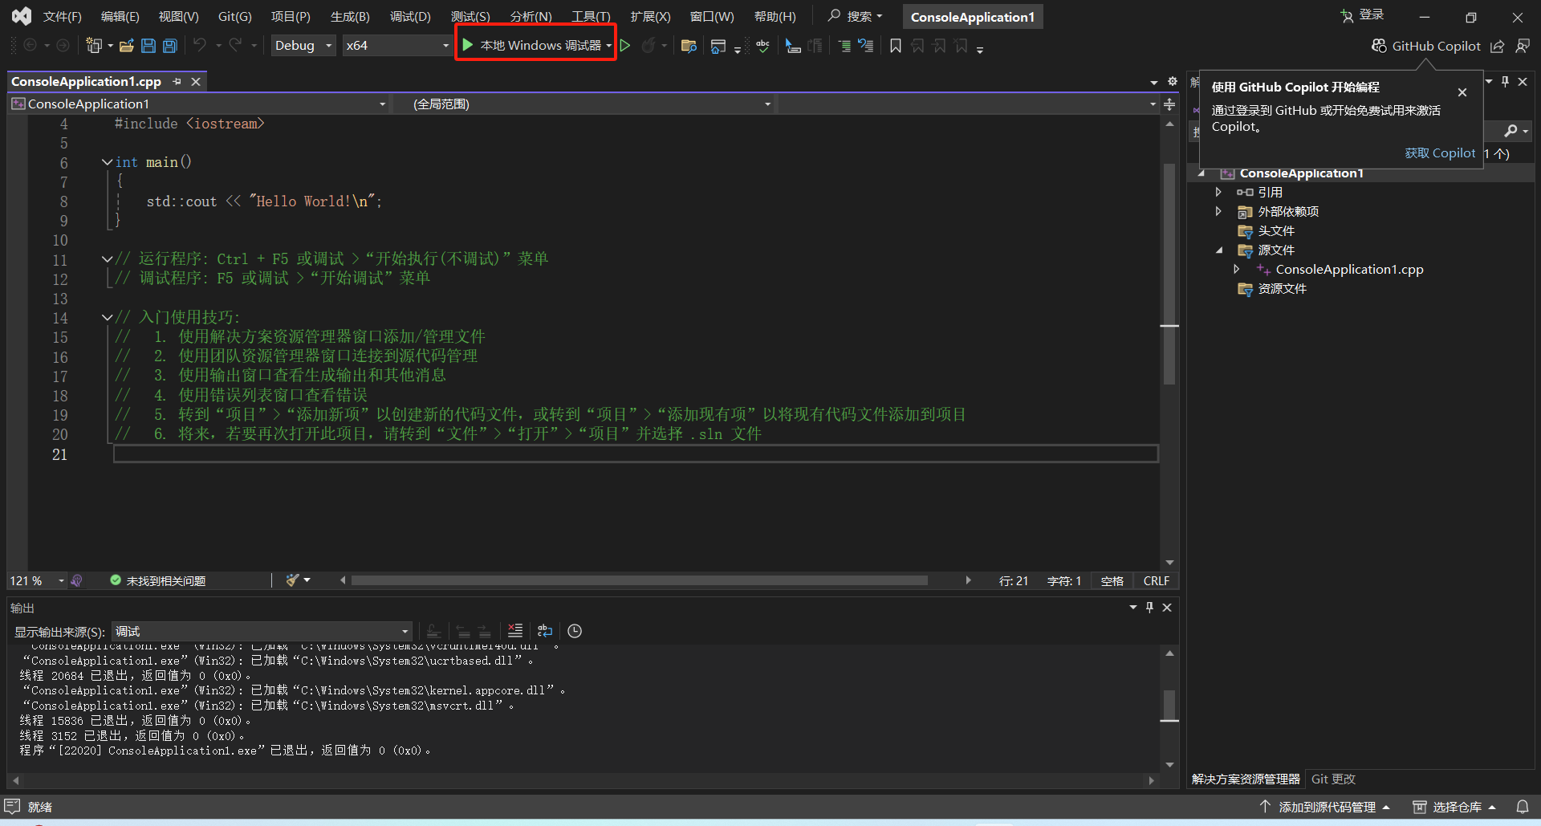The height and width of the screenshot is (826, 1541).
Task: Expand the ConsoleApplication1.cpp tree node arrow
Action: coord(1237,269)
